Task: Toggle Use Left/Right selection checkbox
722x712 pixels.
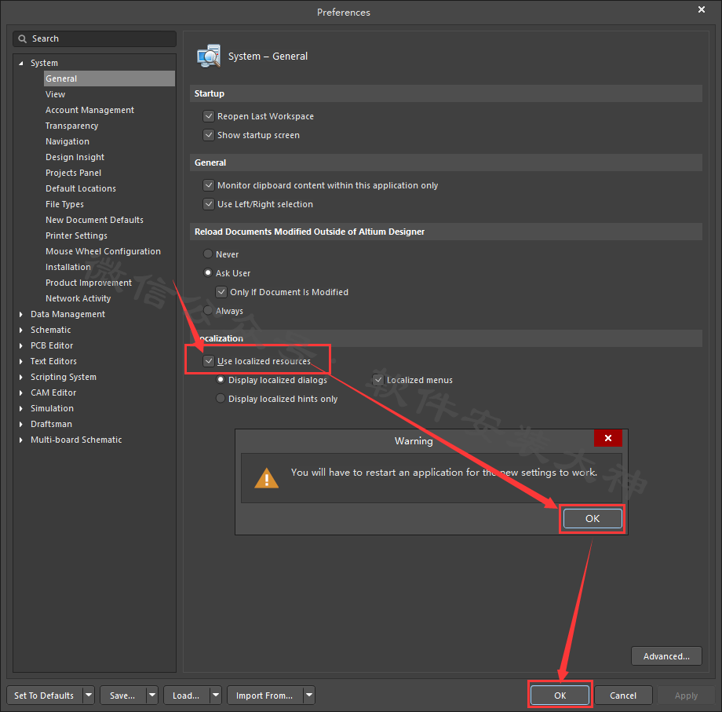Action: (x=209, y=204)
